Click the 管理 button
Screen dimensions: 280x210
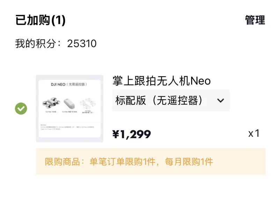[255, 20]
